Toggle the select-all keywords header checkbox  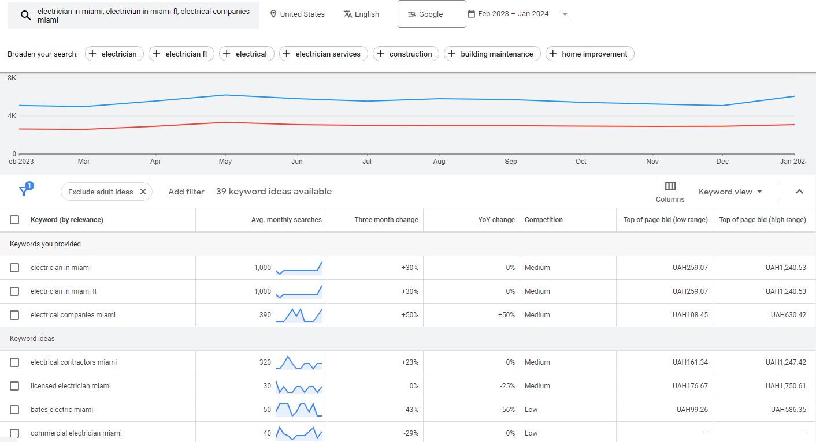click(14, 220)
